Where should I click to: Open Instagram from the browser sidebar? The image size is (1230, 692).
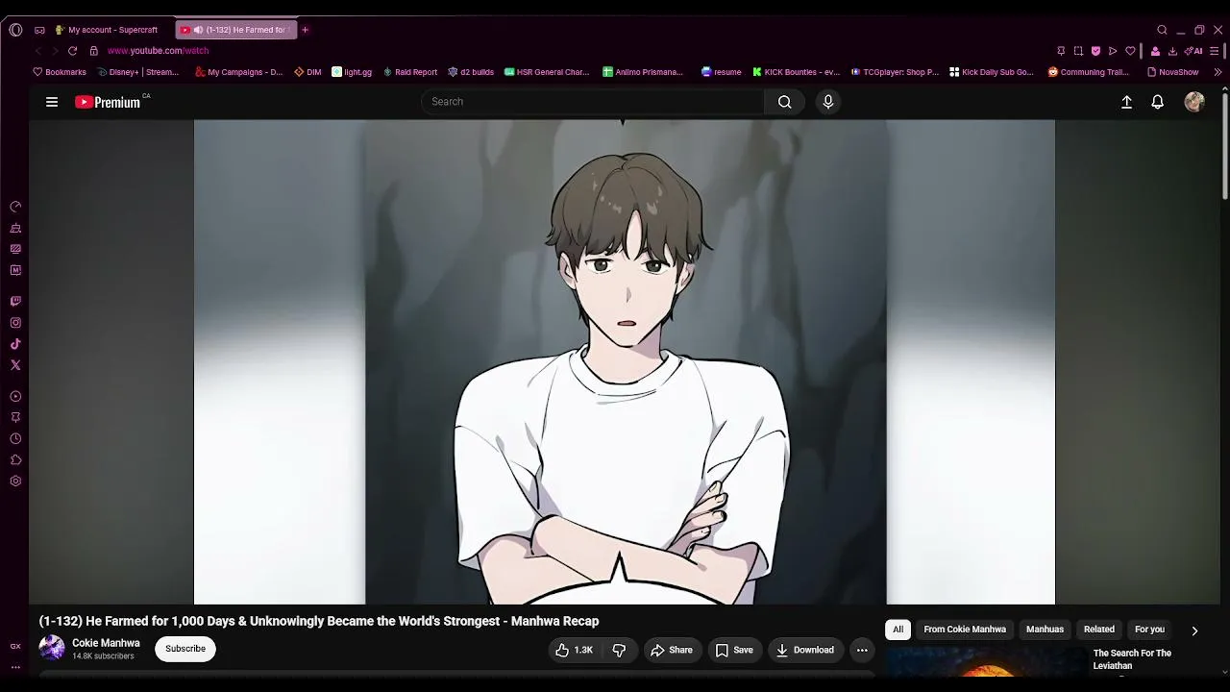(15, 323)
